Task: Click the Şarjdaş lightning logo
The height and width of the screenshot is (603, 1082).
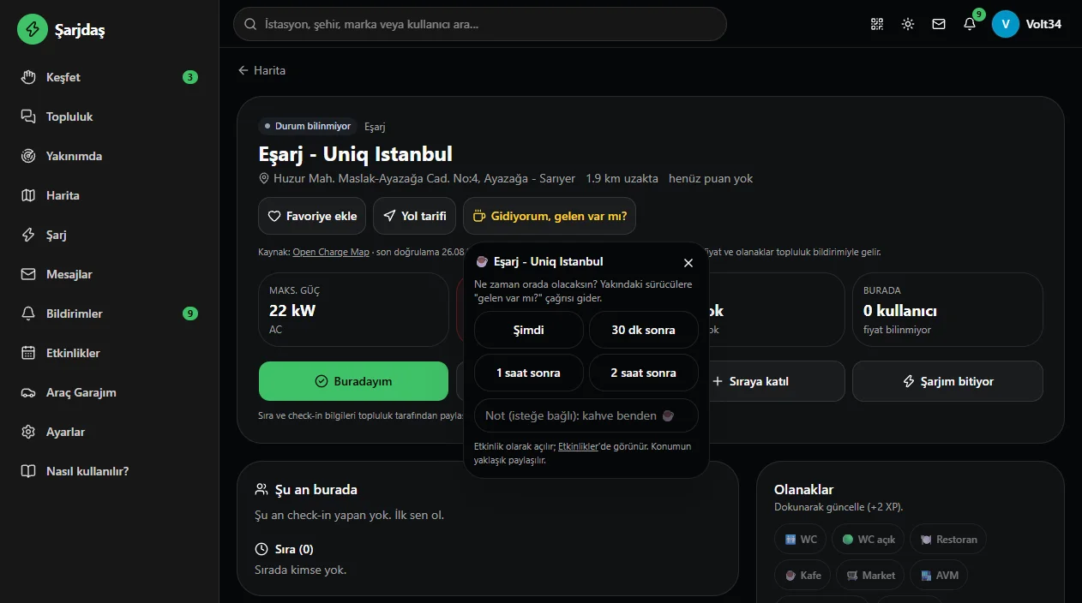Action: coord(33,29)
